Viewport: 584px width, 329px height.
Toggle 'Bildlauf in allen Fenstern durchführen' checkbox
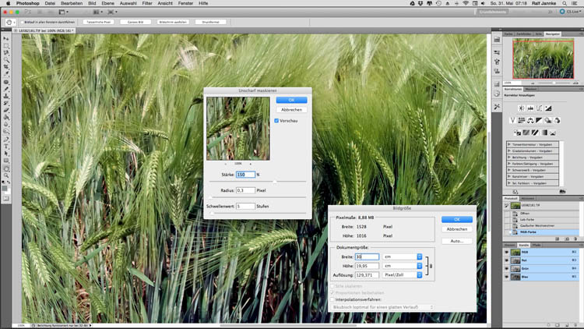pyautogui.click(x=23, y=22)
